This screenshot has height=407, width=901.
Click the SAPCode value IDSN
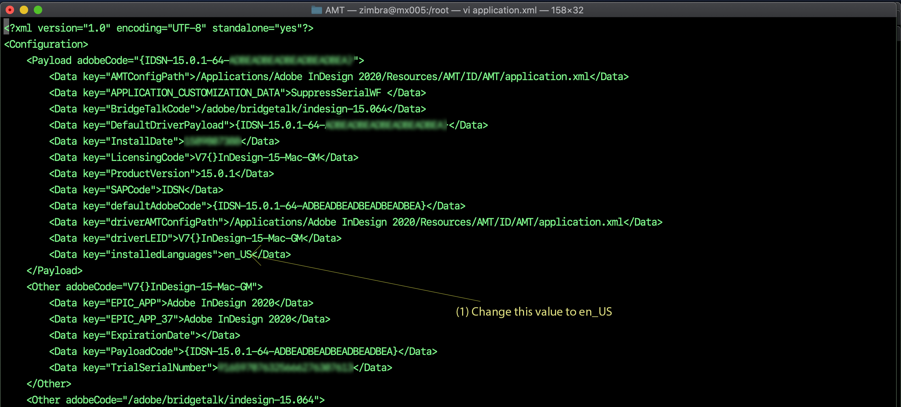click(x=173, y=190)
